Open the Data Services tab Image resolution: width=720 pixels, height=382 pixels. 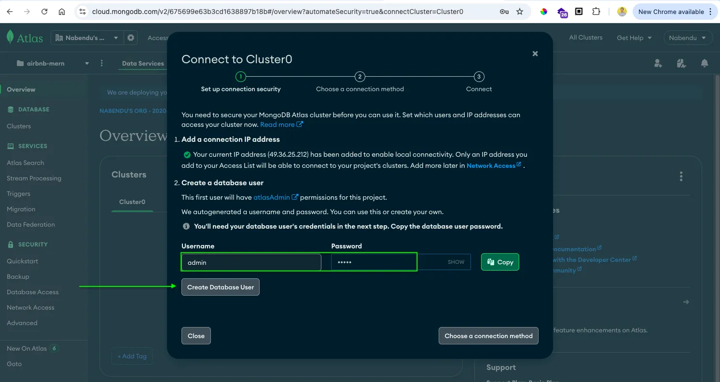click(x=143, y=63)
